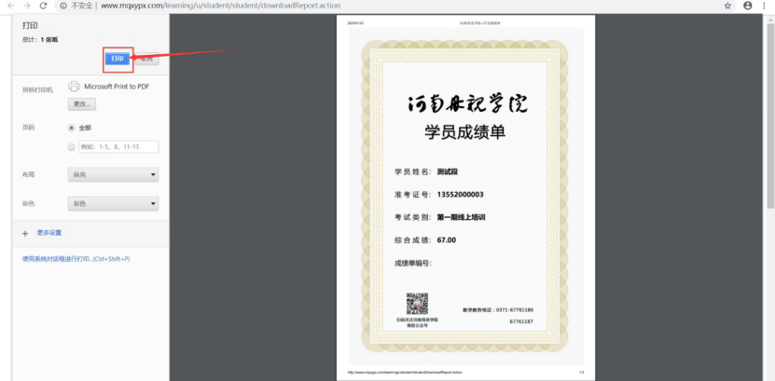
Task: Open the 布局 layout dropdown
Action: 113,175
